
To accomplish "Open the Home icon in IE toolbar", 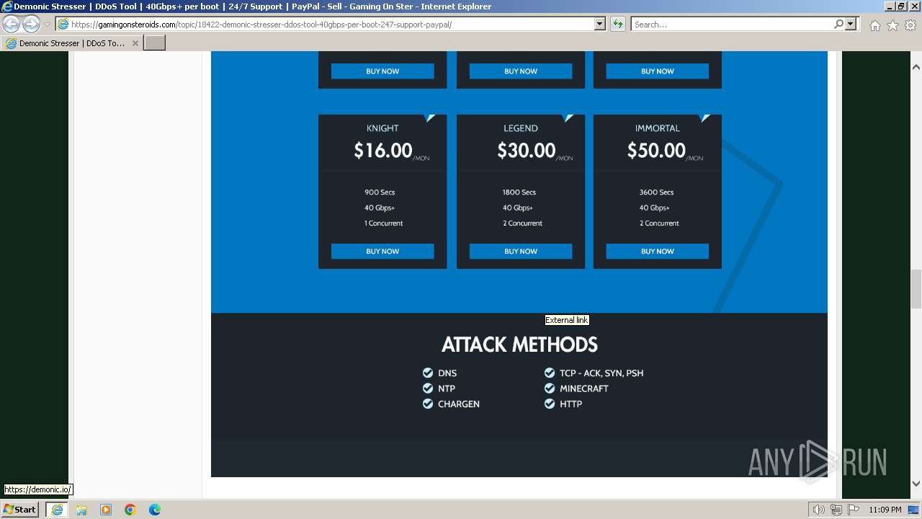I will tap(874, 25).
